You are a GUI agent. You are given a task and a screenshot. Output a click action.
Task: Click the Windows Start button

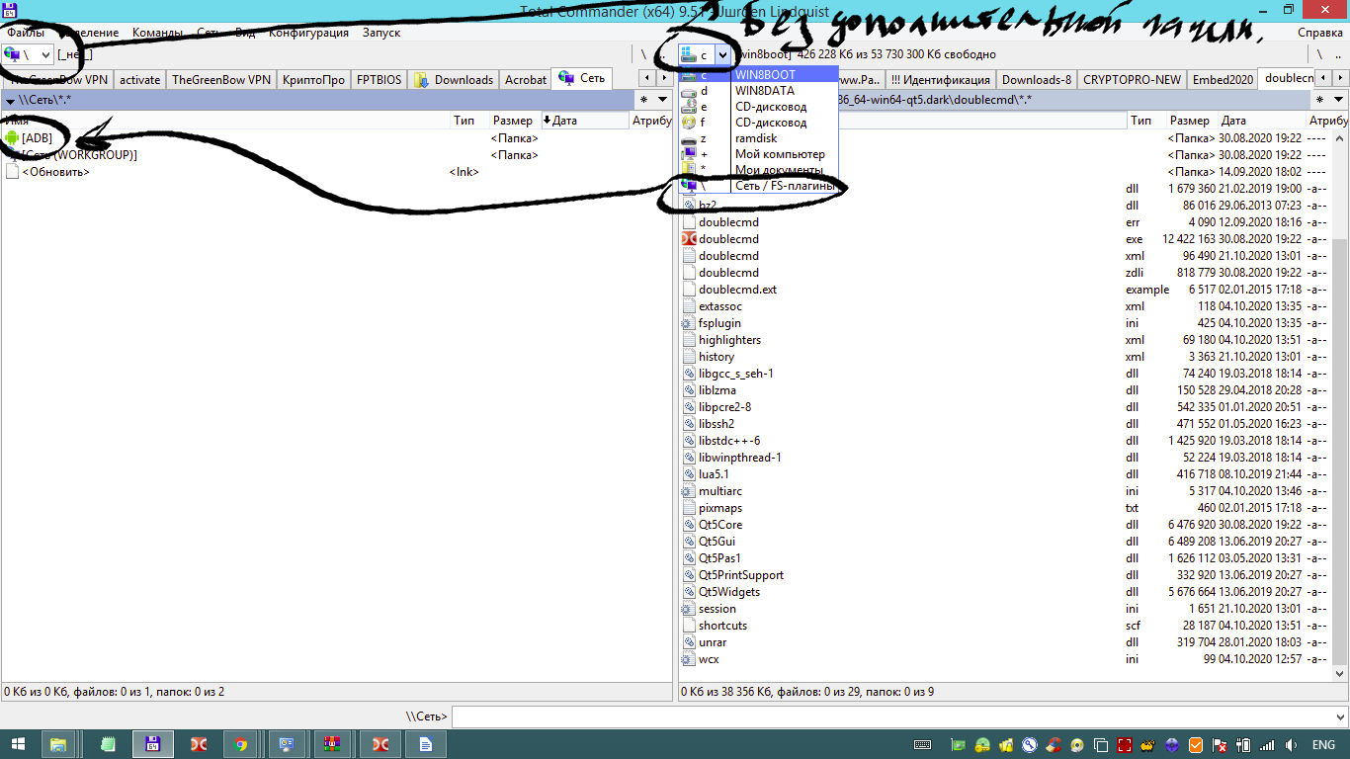[x=18, y=744]
